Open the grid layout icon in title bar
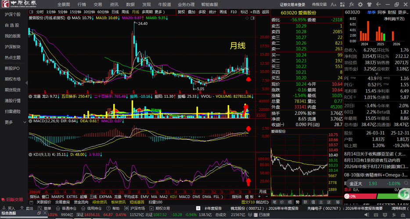The height and width of the screenshot is (219, 410). point(343,4)
